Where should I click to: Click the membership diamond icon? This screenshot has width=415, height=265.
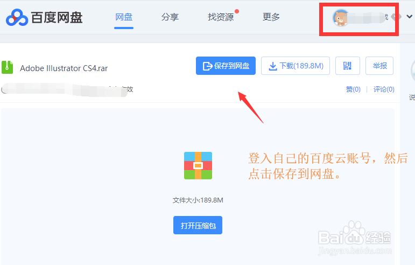point(396,17)
